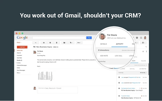Open the Drafts (1) folder
This screenshot has width=162, height=101.
(19, 60)
